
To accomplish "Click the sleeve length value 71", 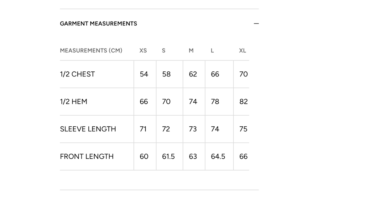I will point(143,129).
